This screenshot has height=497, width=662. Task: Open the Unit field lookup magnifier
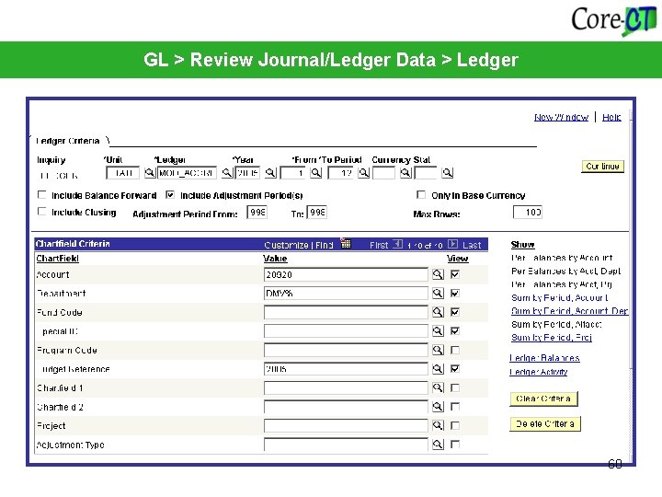(150, 172)
